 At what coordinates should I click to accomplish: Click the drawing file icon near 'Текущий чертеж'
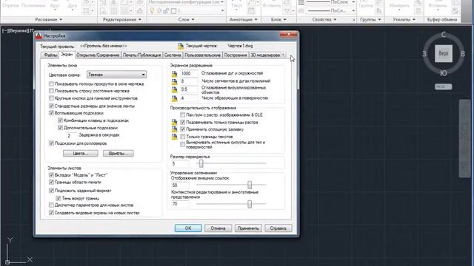181,46
